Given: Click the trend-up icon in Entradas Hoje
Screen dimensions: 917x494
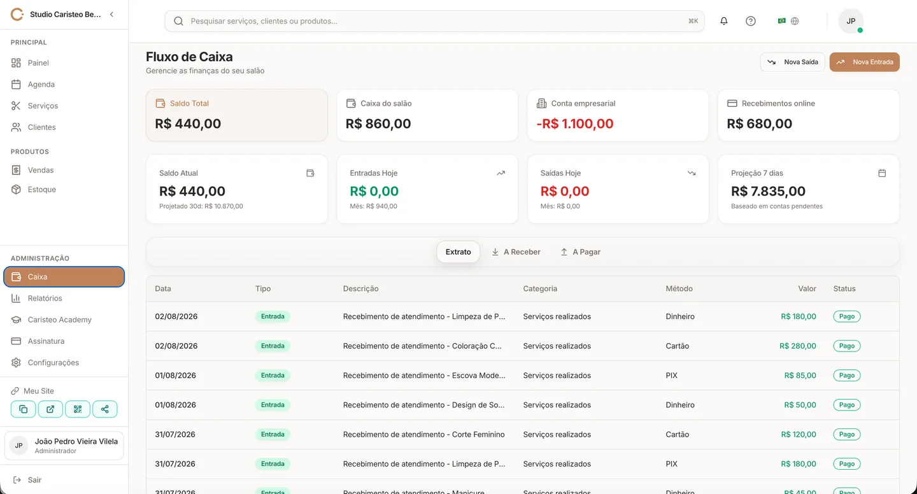Looking at the screenshot, I should [501, 173].
